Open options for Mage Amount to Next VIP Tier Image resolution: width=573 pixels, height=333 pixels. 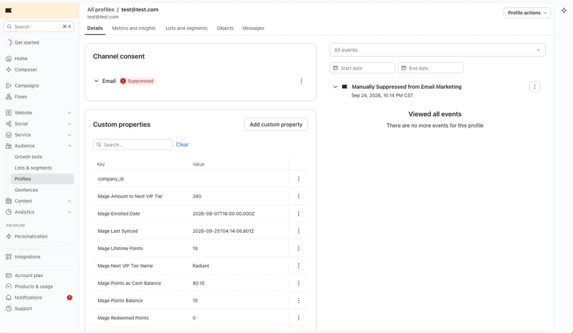tap(299, 196)
